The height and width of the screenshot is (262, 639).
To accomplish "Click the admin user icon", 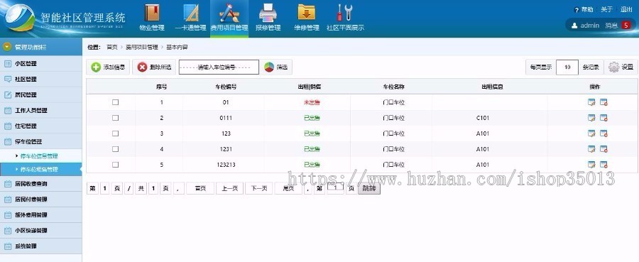I will coord(574,26).
